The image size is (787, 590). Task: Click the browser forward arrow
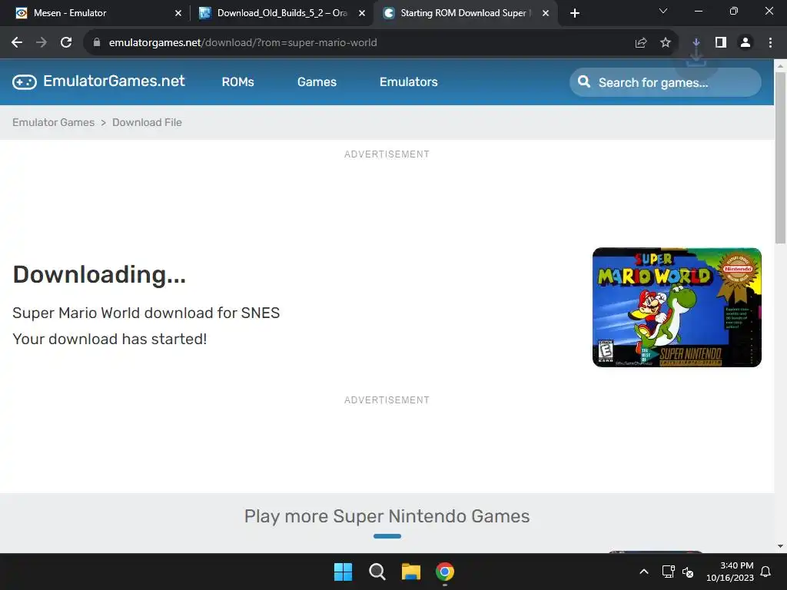pyautogui.click(x=42, y=43)
